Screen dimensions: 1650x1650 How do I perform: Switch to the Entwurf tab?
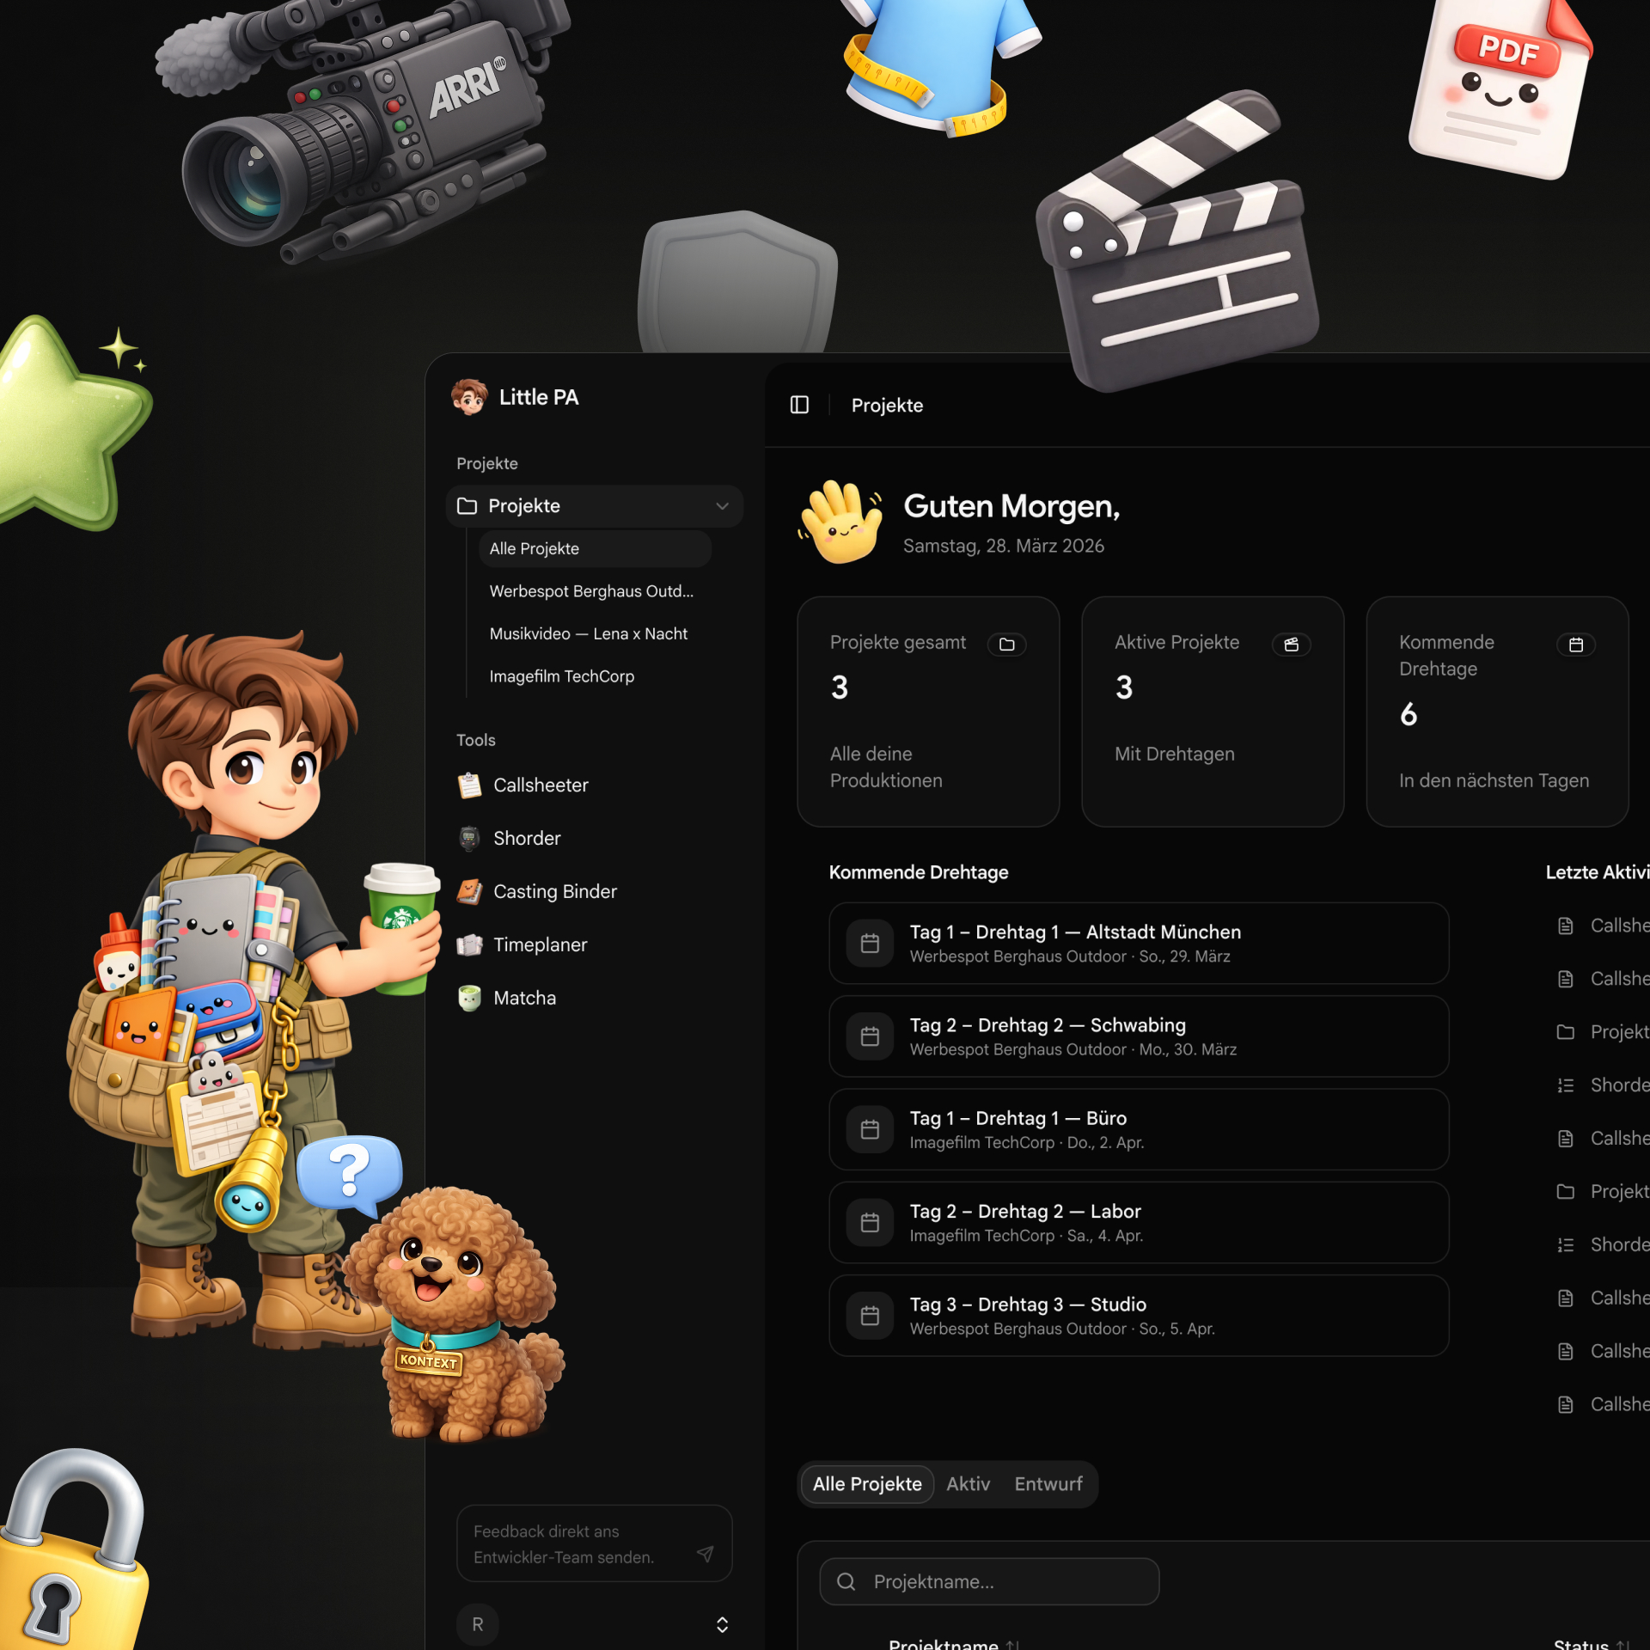1048,1484
